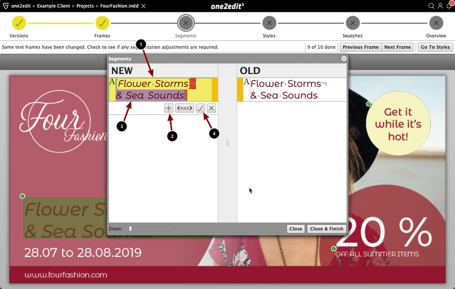Go to the Swatches workflow step
The height and width of the screenshot is (289, 455).
tap(353, 23)
